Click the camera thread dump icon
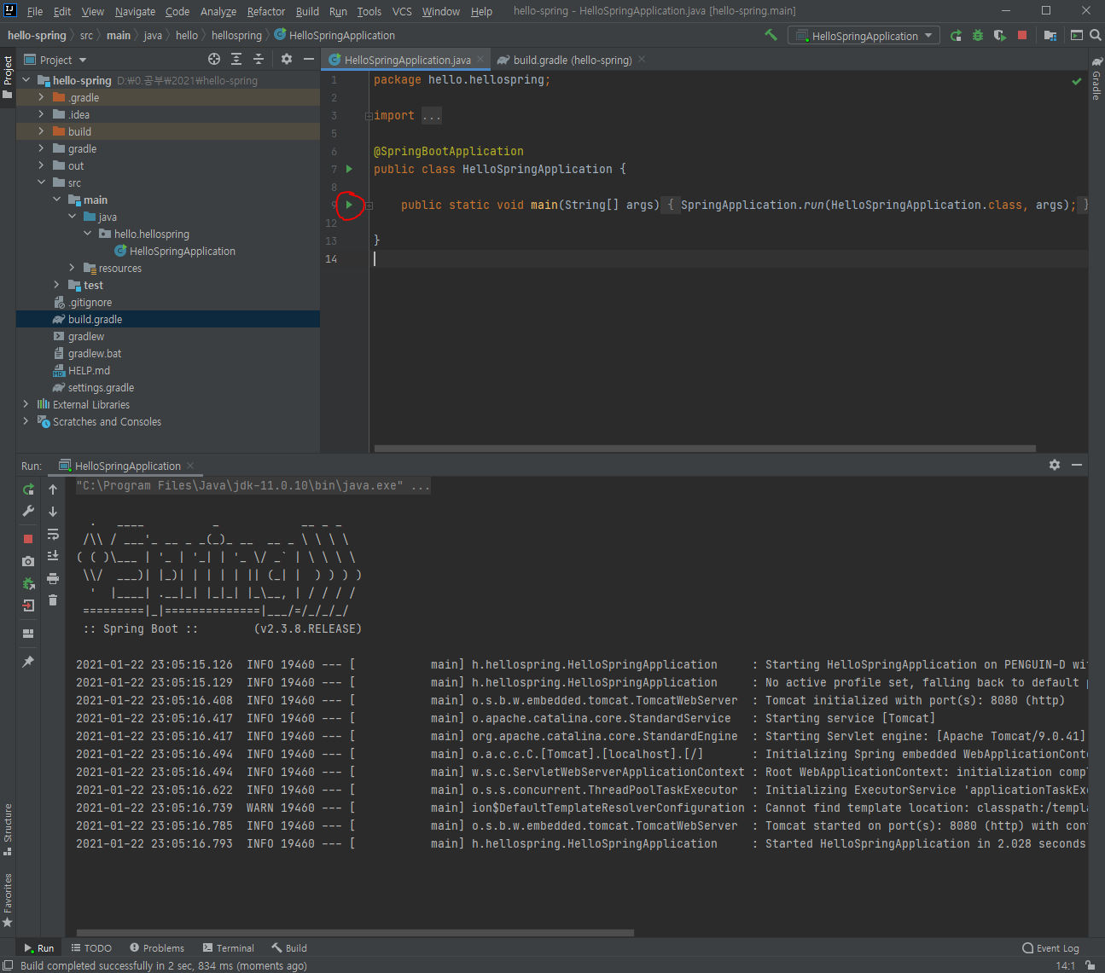1105x973 pixels. click(x=28, y=561)
